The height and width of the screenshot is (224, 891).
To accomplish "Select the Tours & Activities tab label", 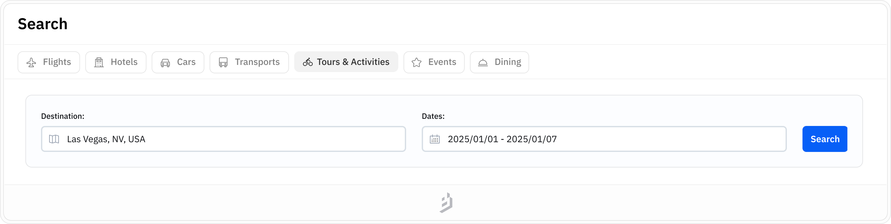I will coord(353,62).
